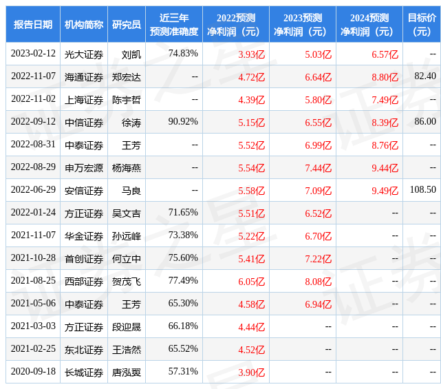The width and height of the screenshot is (441, 389).
Task: Select the 研究员 column header
Action: click(x=127, y=24)
